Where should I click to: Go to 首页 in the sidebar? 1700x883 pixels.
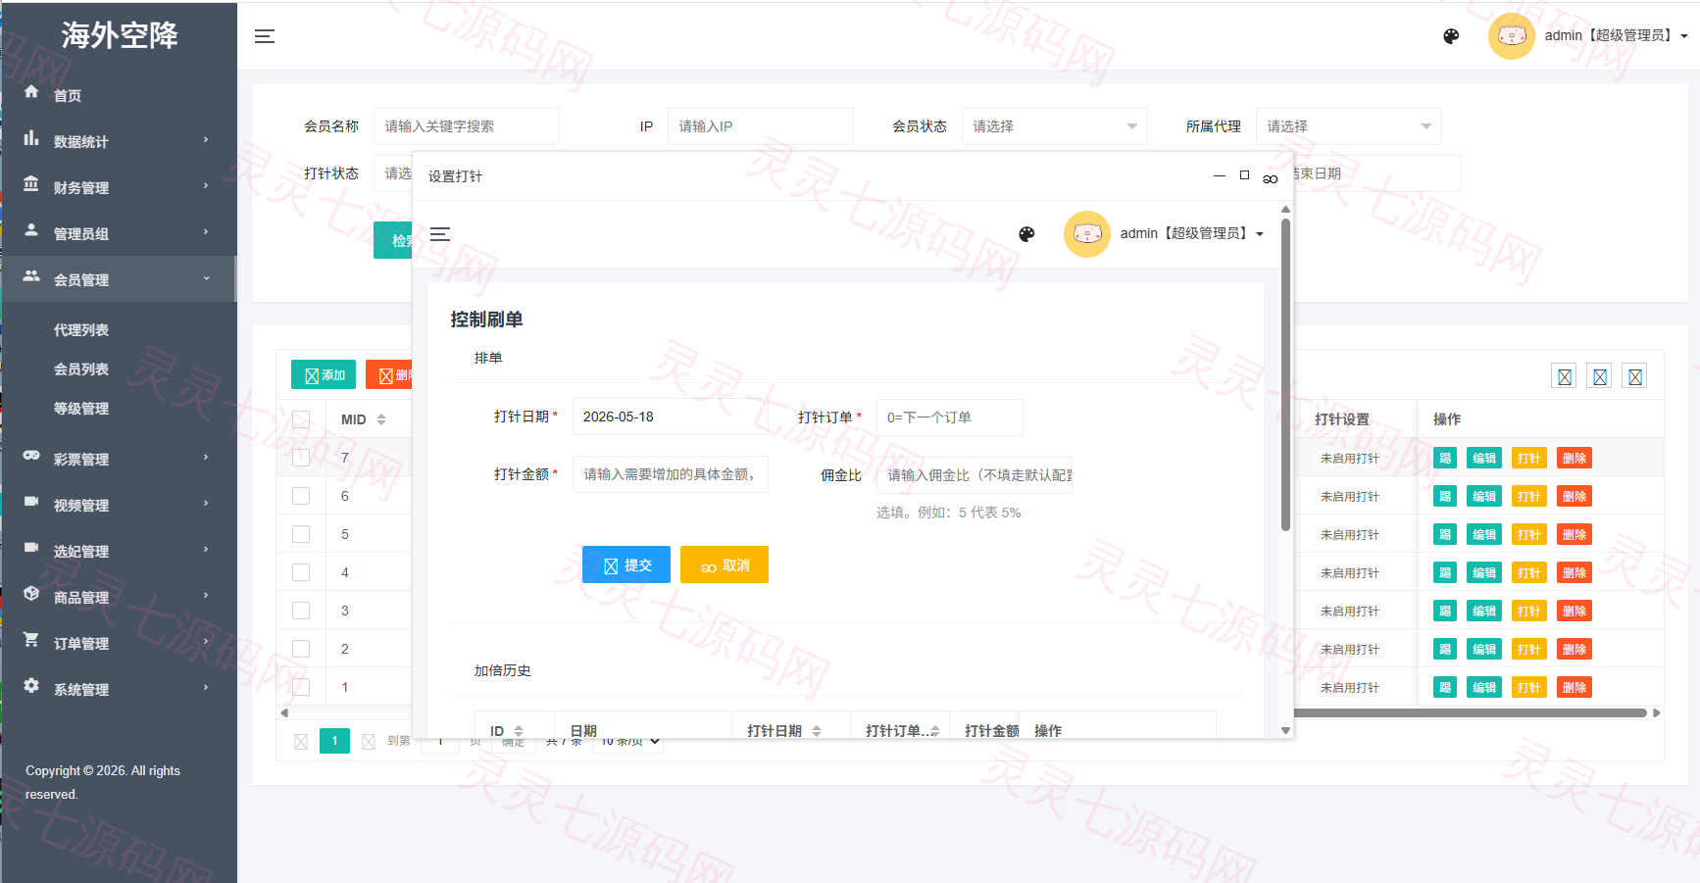[68, 95]
